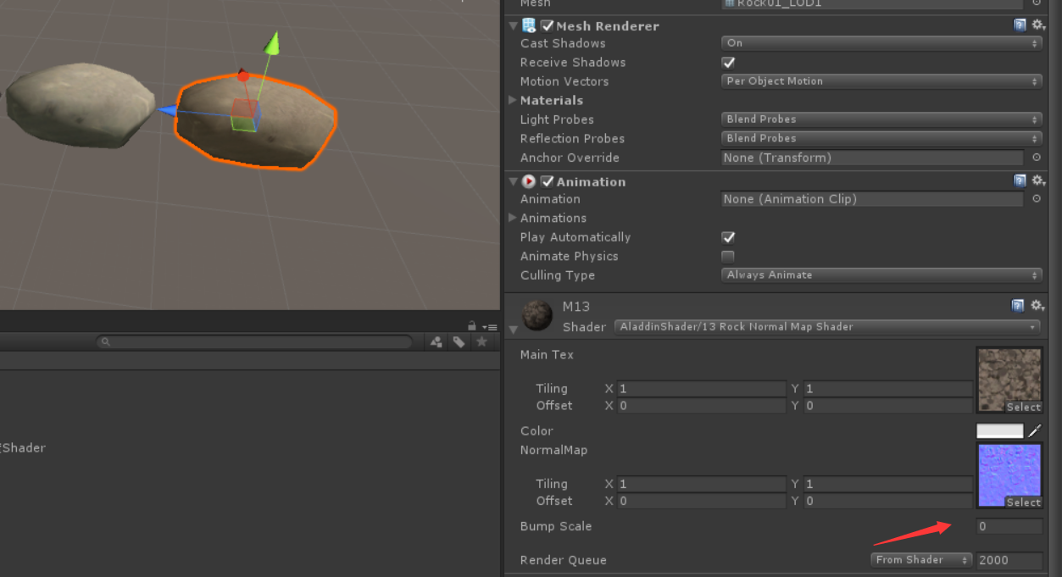Open the Culling Type dropdown
Screen dimensions: 1062x577
click(x=881, y=275)
